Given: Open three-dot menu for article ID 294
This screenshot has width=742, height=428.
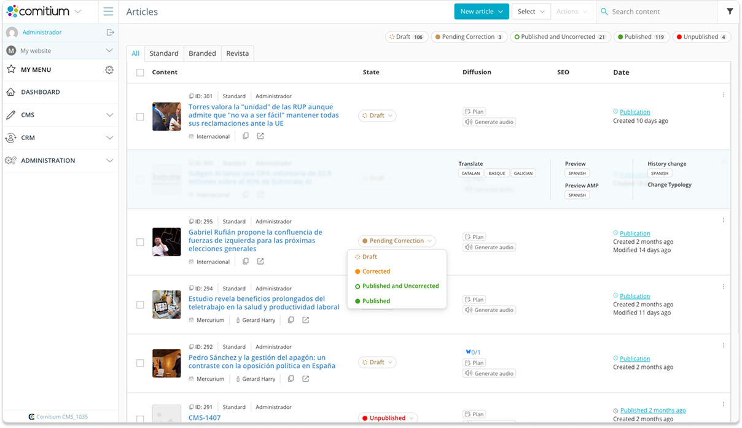Looking at the screenshot, I should 724,287.
